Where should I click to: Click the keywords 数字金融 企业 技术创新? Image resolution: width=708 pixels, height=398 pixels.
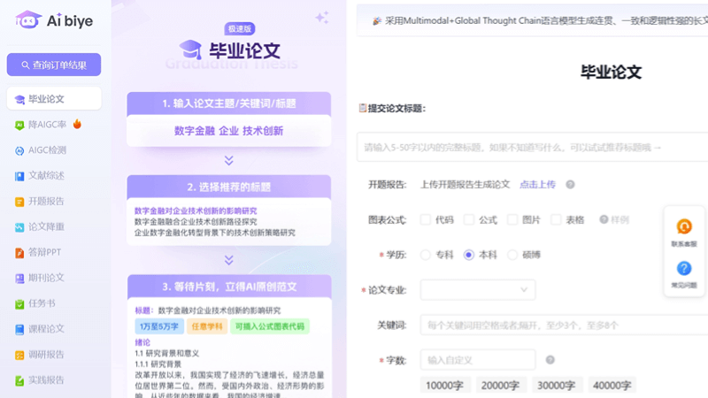click(x=229, y=131)
